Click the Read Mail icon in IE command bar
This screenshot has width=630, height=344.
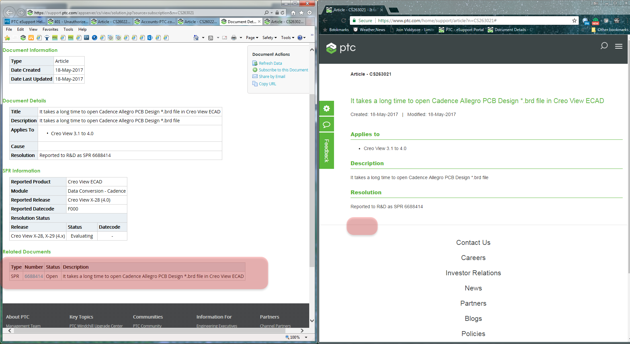(225, 38)
